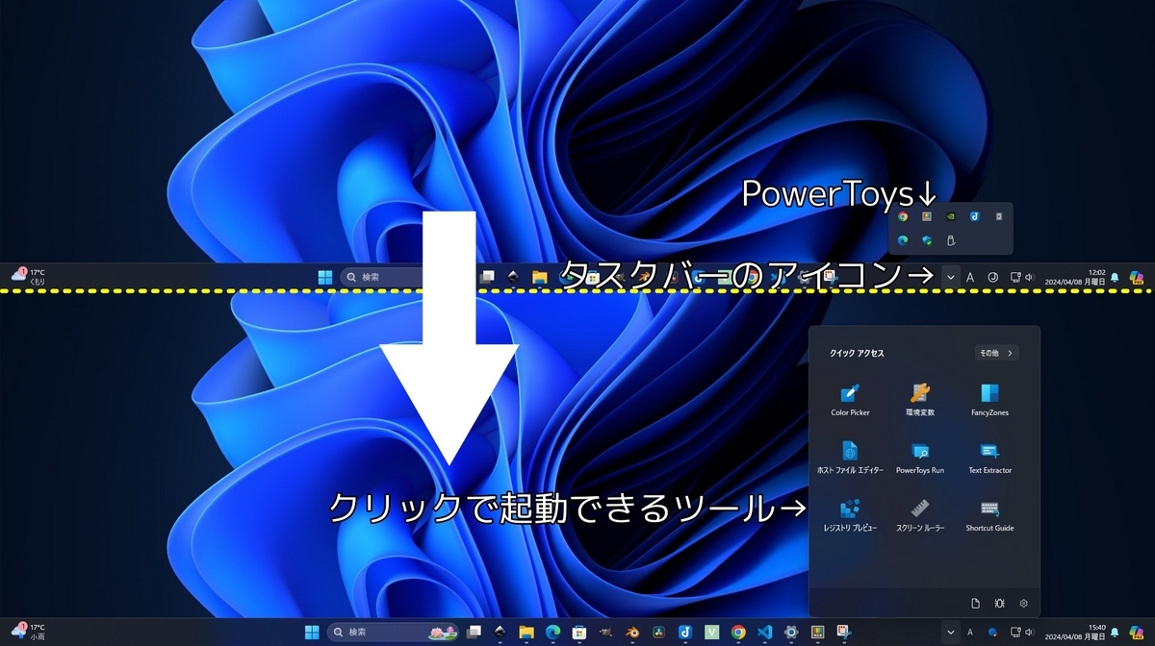Open Copilot from the system tray
Viewport: 1155px width, 646px height.
[1136, 632]
